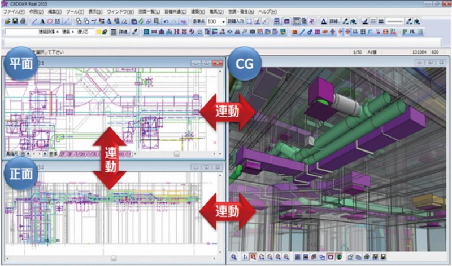Click the undo arrow icon

tap(165, 21)
